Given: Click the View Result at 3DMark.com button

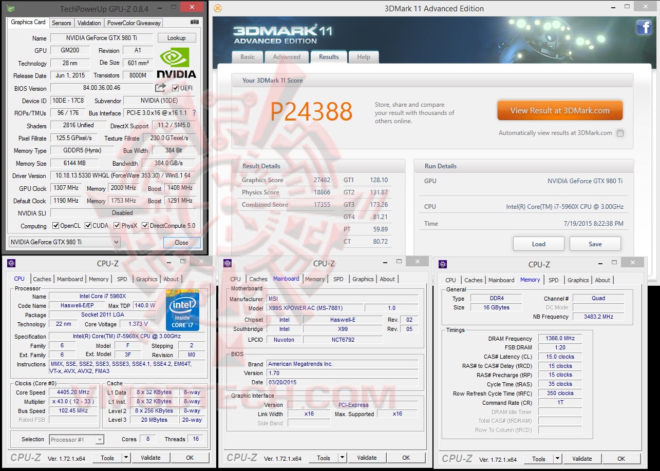Looking at the screenshot, I should click(x=560, y=110).
